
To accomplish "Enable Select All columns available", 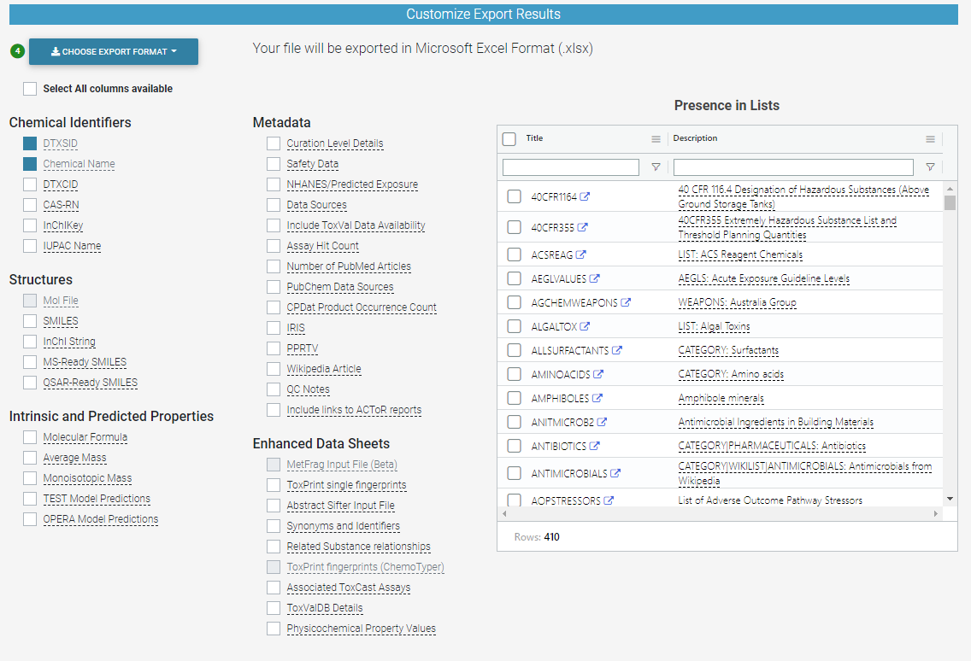I will [30, 88].
